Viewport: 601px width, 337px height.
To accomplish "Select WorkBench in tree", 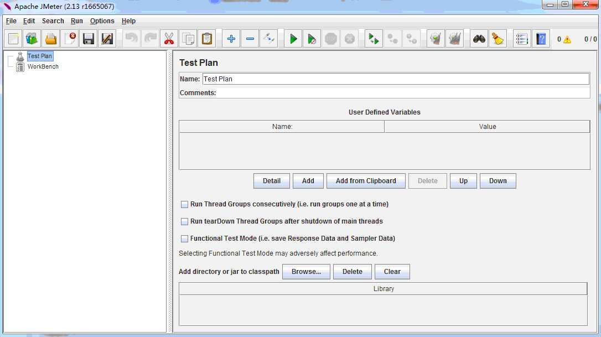I will 43,67.
